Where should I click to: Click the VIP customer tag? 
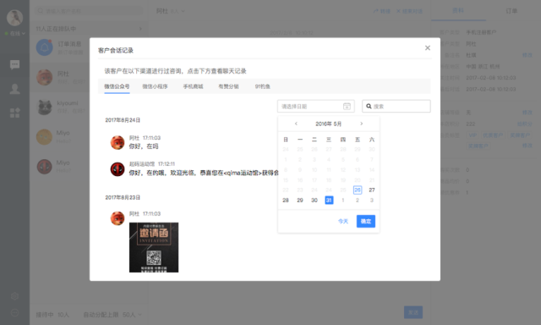click(473, 135)
